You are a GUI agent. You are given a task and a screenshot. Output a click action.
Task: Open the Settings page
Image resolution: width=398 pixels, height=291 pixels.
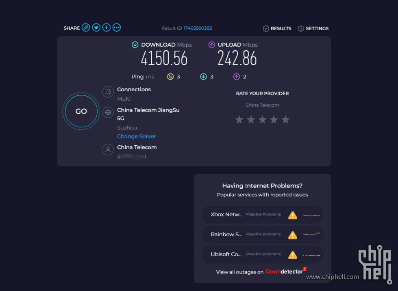coord(313,28)
